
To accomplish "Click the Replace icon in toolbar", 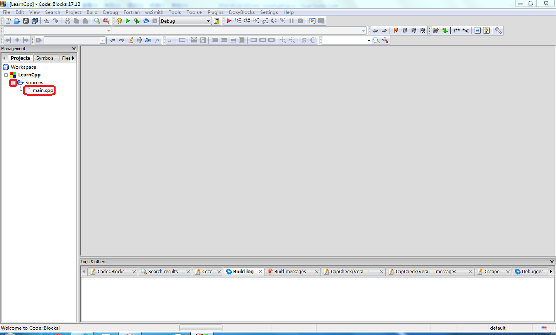I will 106,21.
